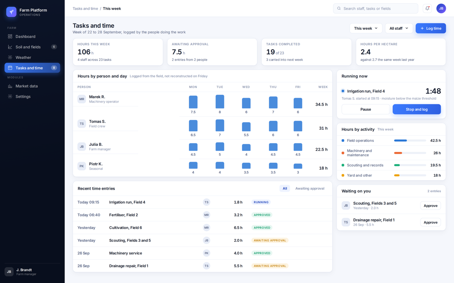
Task: Click the Soil and fields count badge 6
Action: click(54, 47)
